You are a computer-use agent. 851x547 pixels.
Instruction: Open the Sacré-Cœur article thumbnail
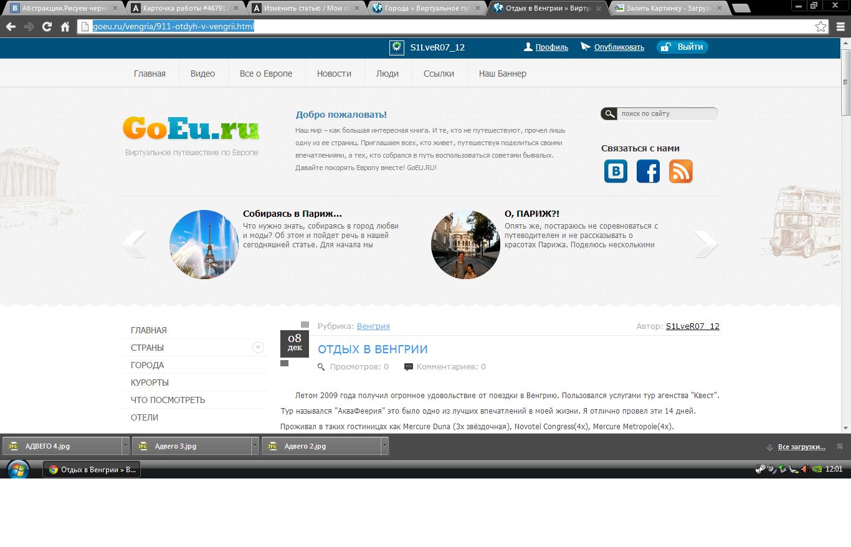(465, 244)
